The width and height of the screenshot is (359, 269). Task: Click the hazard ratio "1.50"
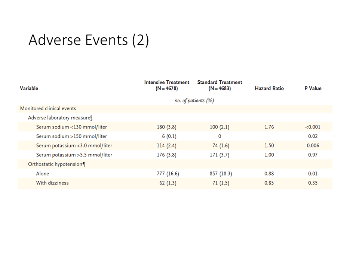[269, 145]
